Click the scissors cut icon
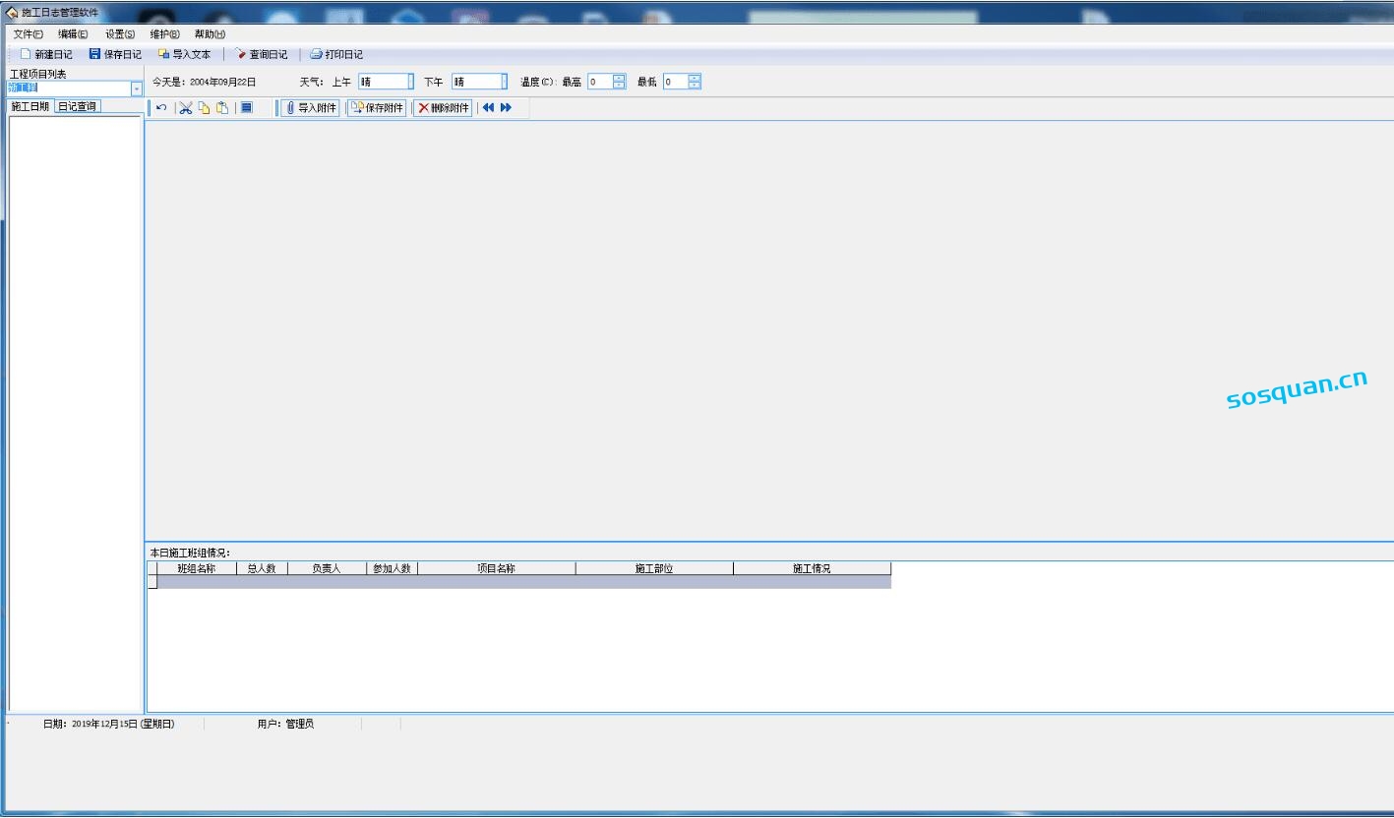The width and height of the screenshot is (1394, 818). coord(185,108)
